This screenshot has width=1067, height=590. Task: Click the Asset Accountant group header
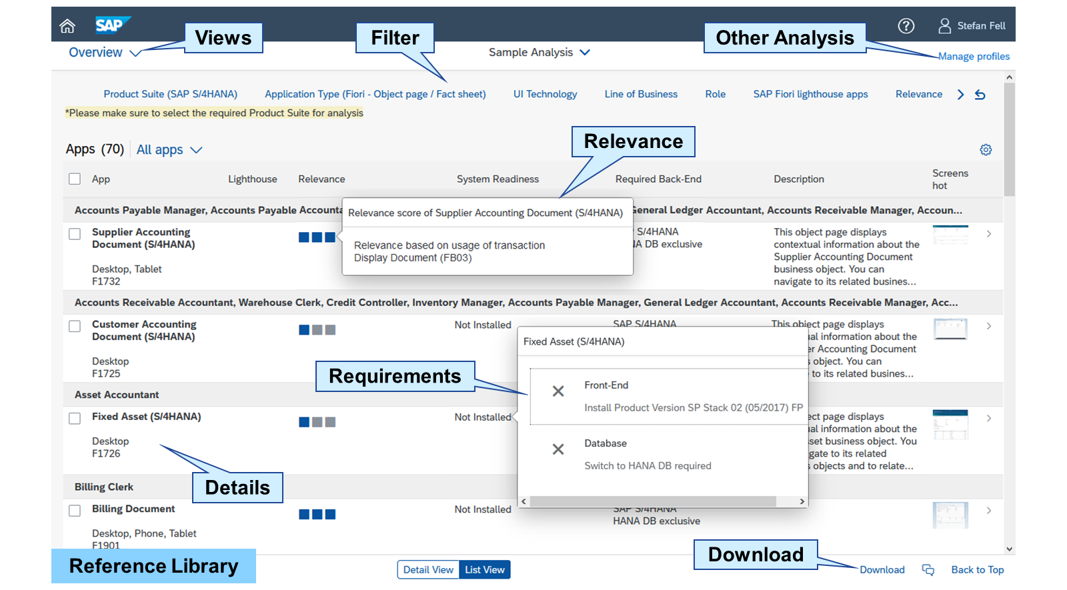[117, 395]
